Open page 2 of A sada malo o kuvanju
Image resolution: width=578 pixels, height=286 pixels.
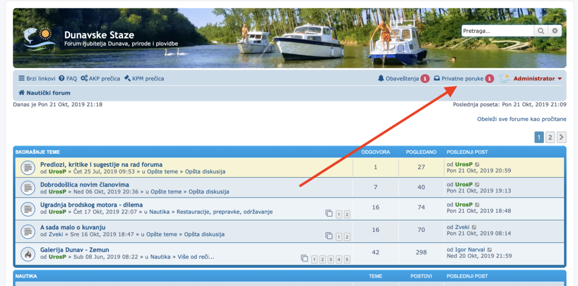347,237
